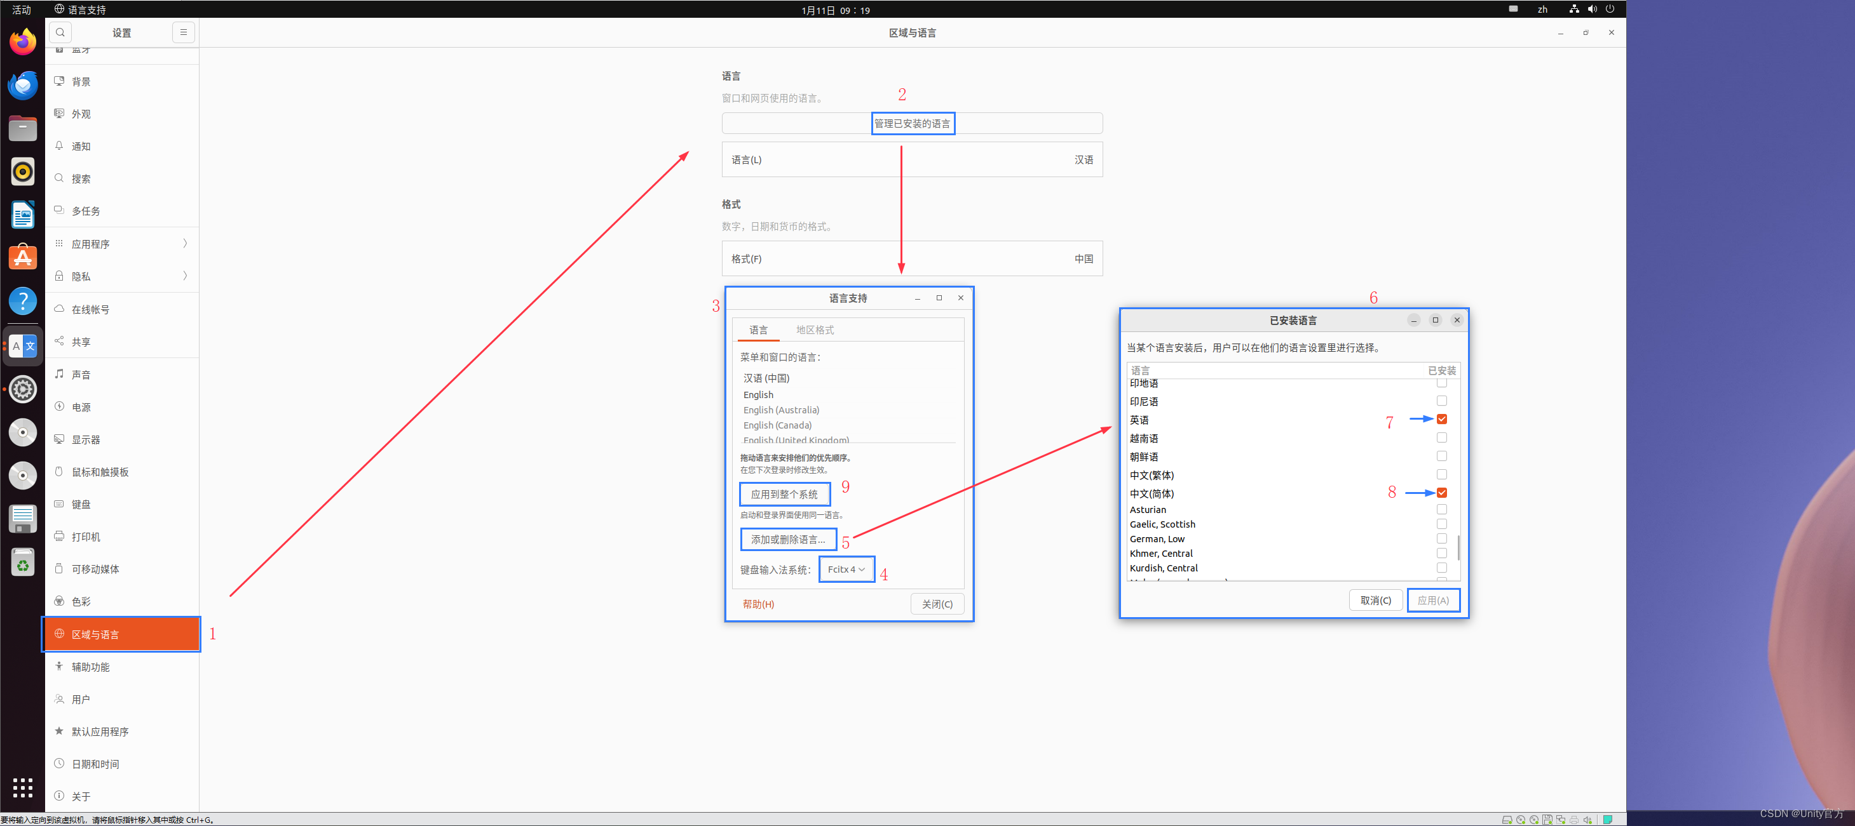Click 应用到整个系统 button

pyautogui.click(x=784, y=495)
